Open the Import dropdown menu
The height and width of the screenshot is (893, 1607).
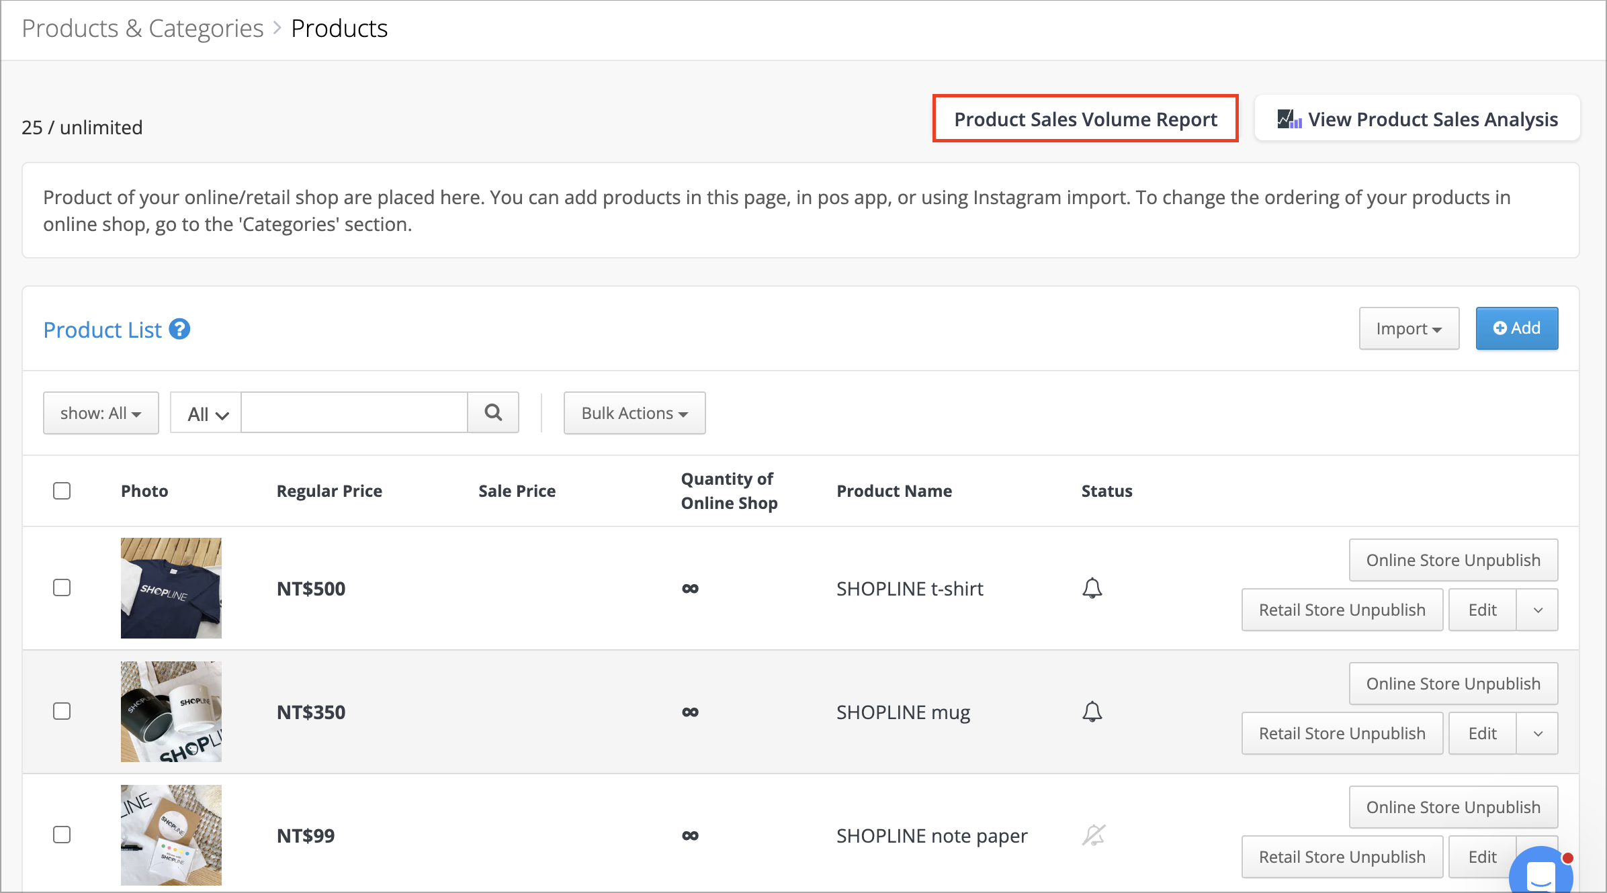point(1409,328)
